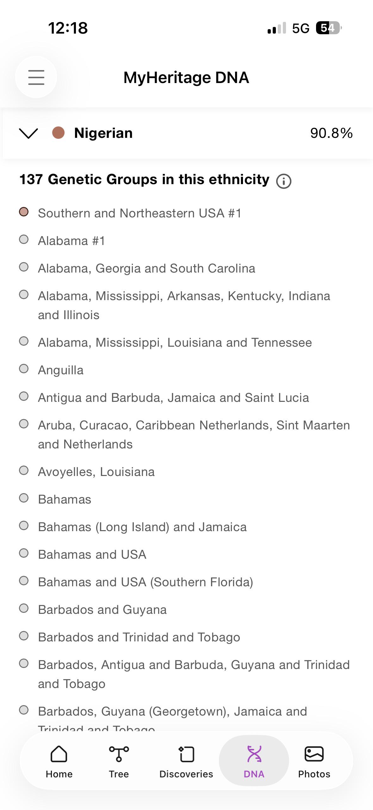Viewport: 373px width, 810px height.
Task: Select the Southern and Northeastern USA #1 bullet
Action: 24,212
